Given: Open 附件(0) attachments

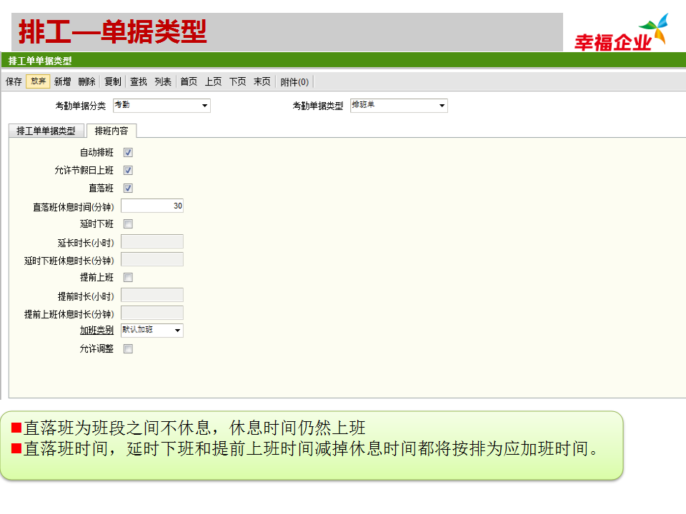Looking at the screenshot, I should [x=294, y=82].
